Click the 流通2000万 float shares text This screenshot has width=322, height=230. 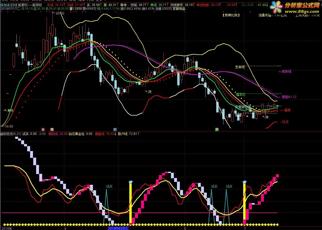163,9
